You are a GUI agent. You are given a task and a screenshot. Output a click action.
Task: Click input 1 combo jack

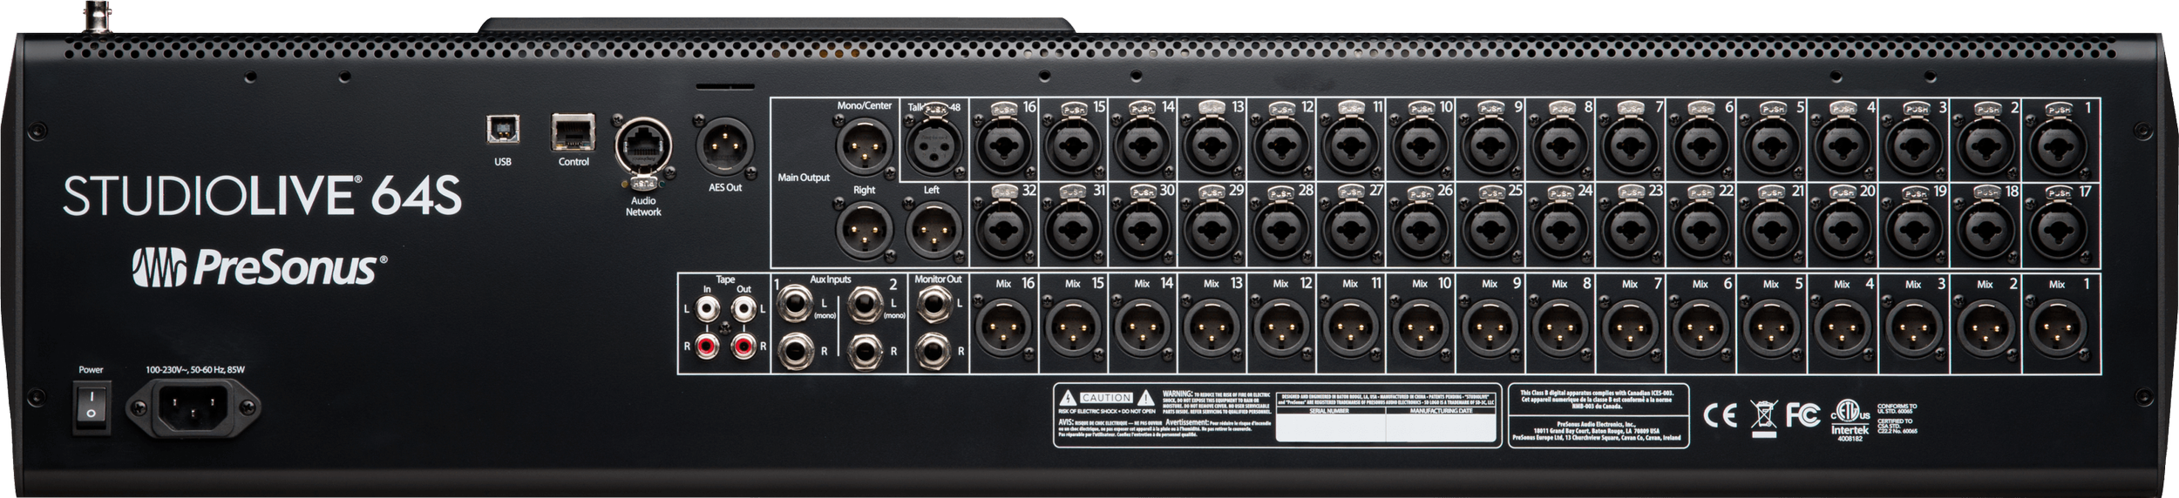tap(2058, 147)
